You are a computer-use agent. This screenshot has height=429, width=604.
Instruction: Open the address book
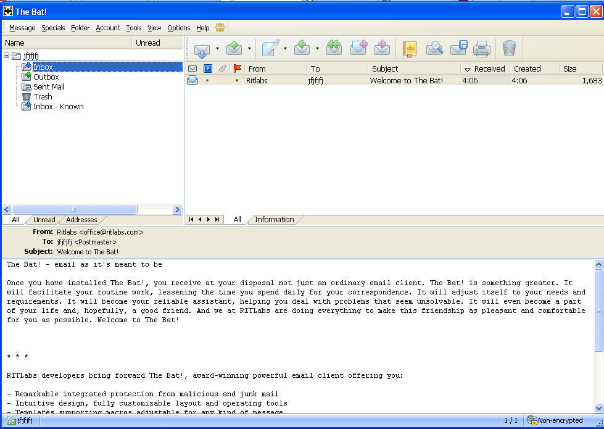(411, 48)
